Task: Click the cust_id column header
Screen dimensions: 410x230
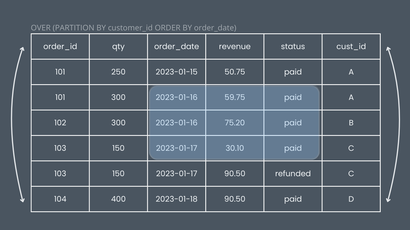Action: point(351,46)
